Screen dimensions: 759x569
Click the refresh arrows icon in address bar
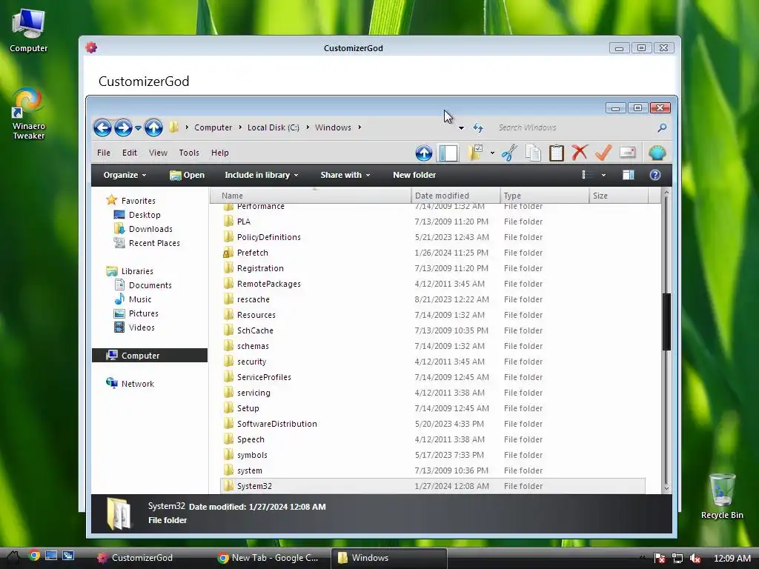click(478, 127)
